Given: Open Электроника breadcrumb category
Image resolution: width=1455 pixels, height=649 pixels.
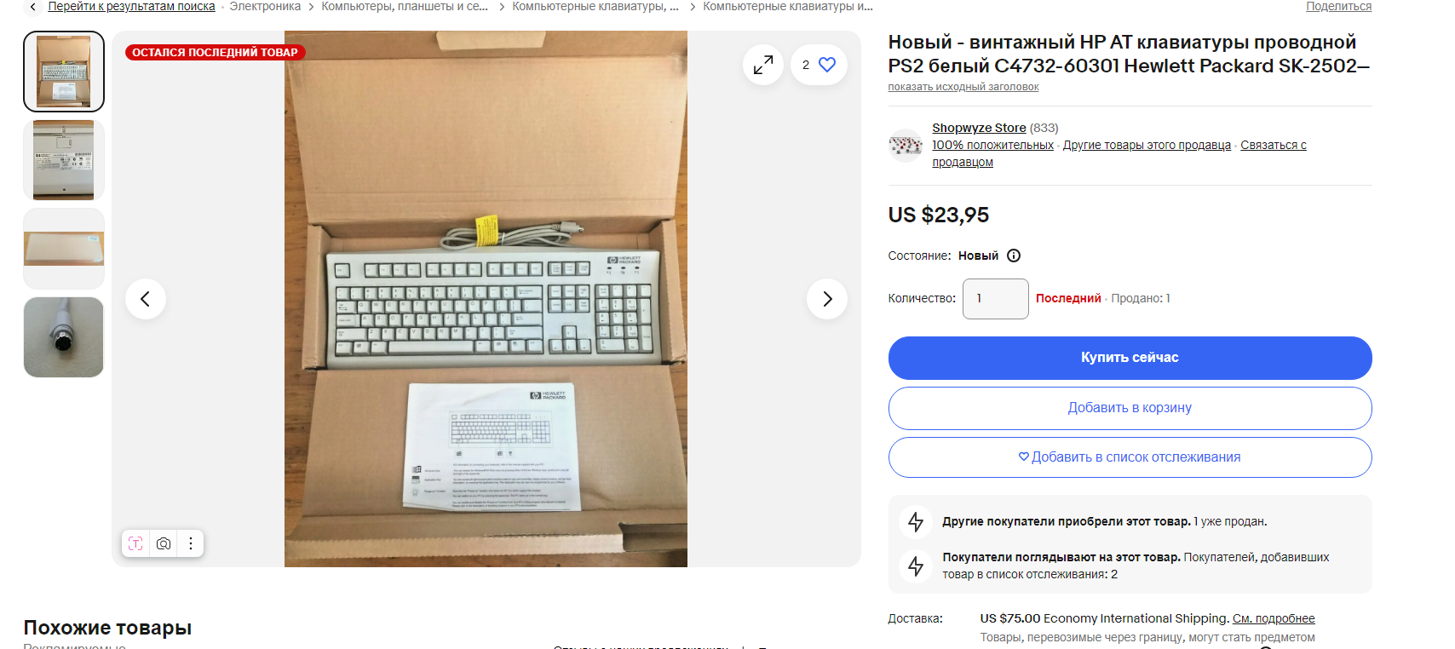Looking at the screenshot, I should pos(265,7).
